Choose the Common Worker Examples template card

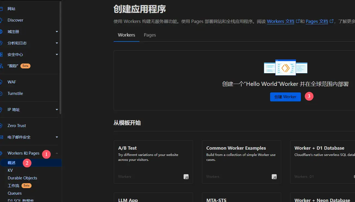click(242, 162)
